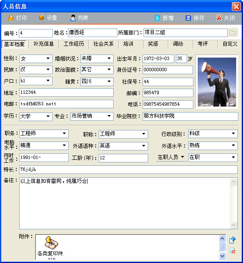Image resolution: width=243 pixels, height=263 pixels.
Task: Click the 备注 scrollbar down arrow
Action: pos(233,225)
